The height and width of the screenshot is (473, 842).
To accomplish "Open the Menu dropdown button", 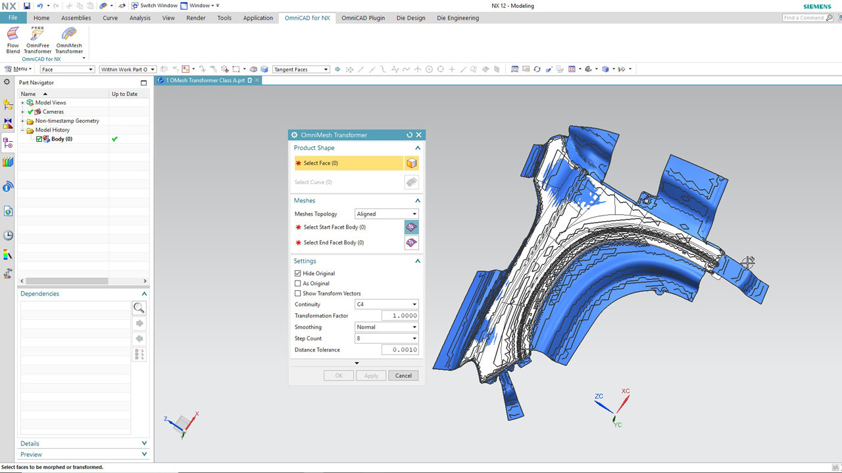I will tap(18, 69).
